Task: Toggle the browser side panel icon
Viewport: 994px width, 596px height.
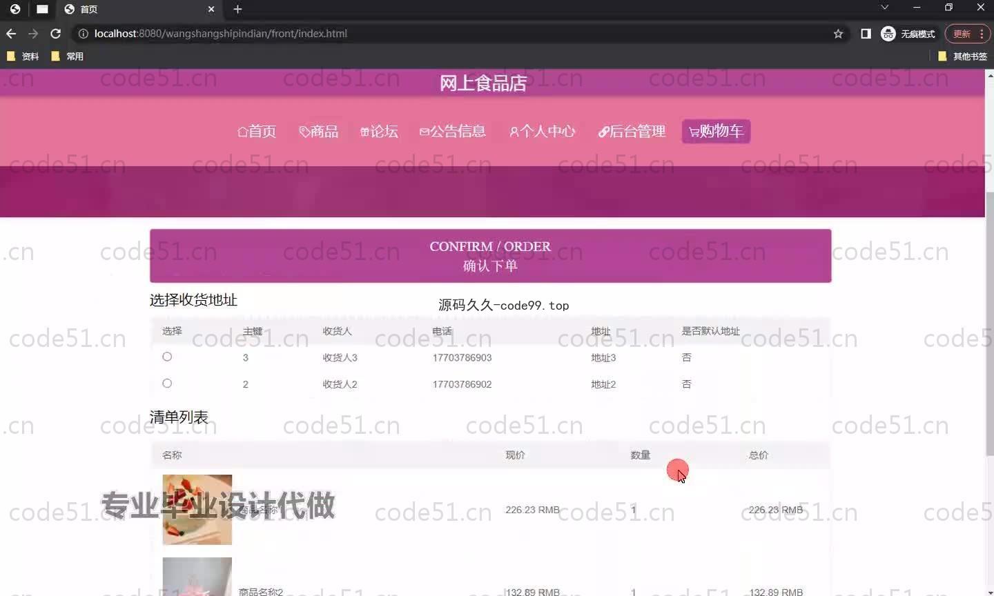Action: (x=866, y=34)
